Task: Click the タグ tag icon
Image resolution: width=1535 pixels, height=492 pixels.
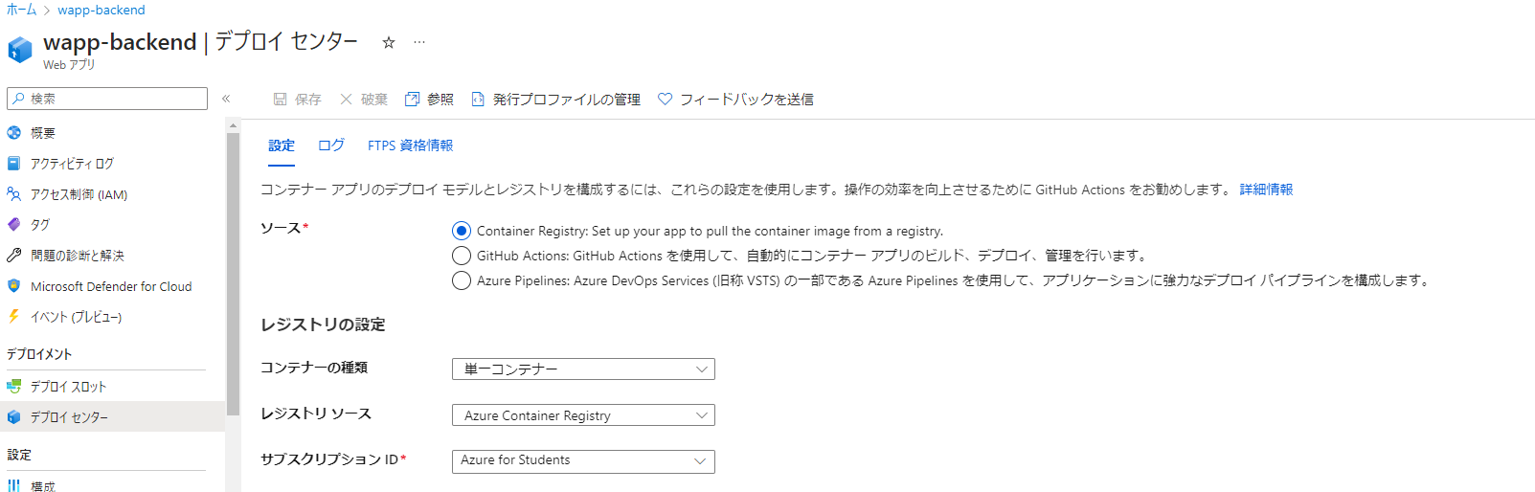Action: 13,225
